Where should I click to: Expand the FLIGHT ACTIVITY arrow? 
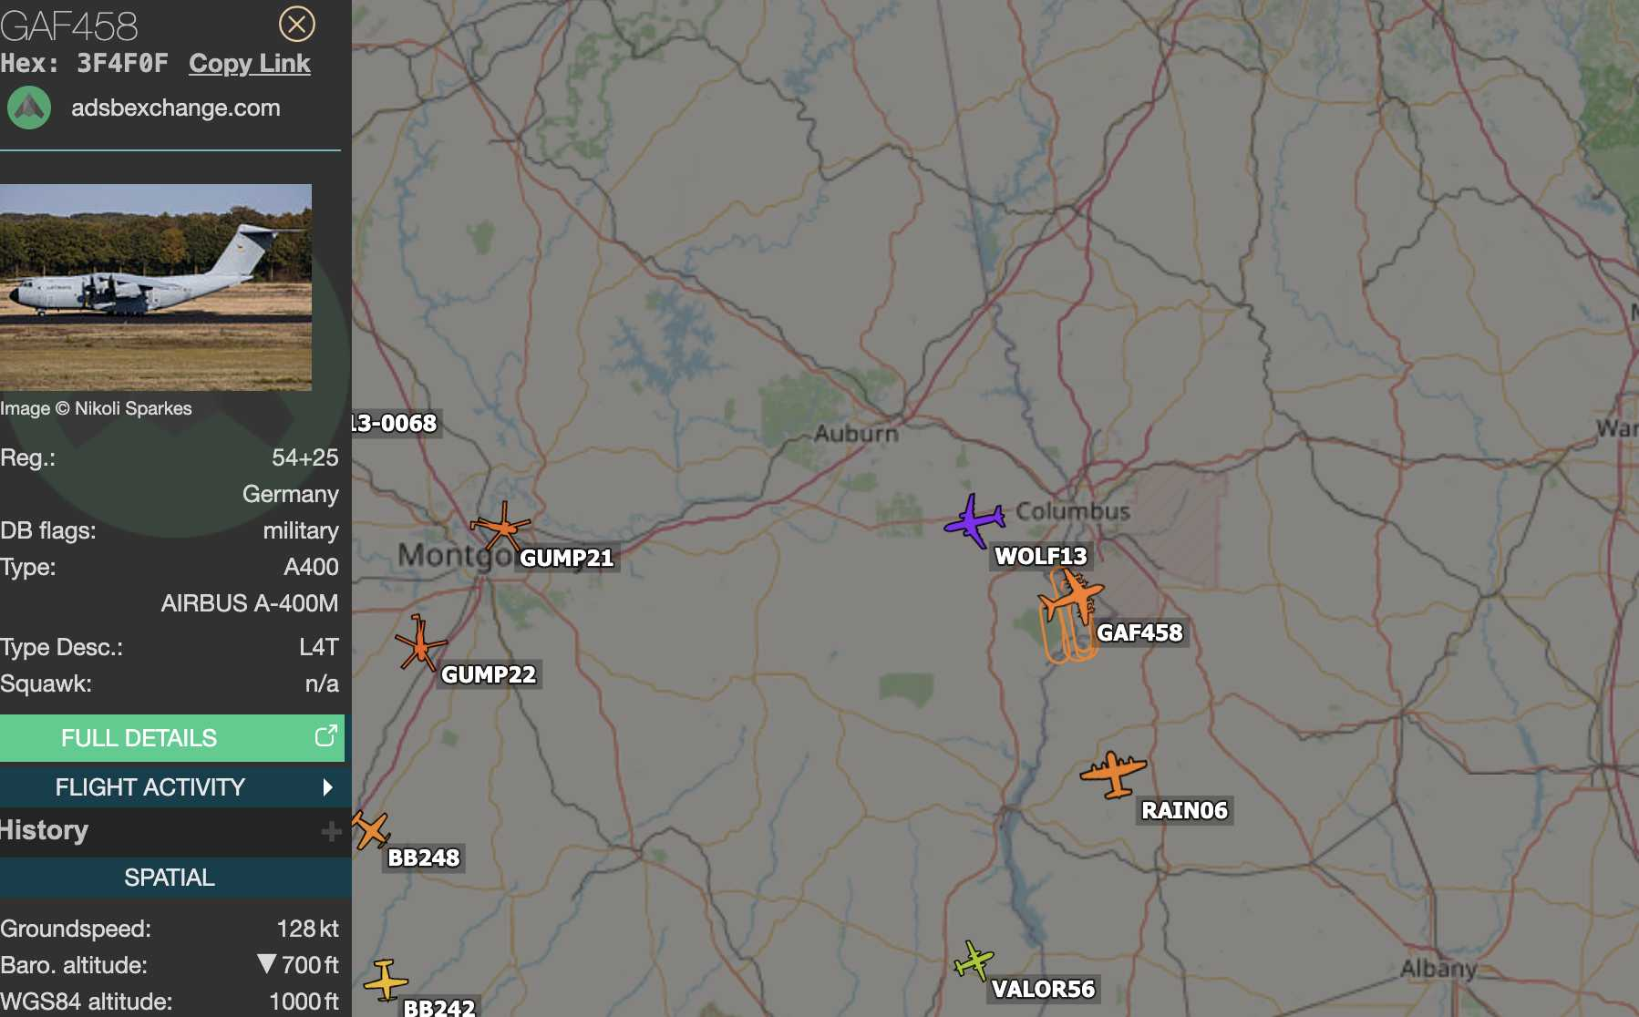[x=327, y=787]
